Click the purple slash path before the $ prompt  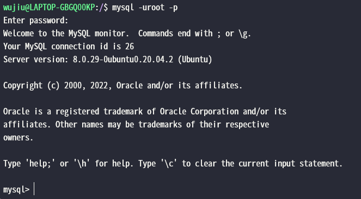pyautogui.click(x=101, y=8)
